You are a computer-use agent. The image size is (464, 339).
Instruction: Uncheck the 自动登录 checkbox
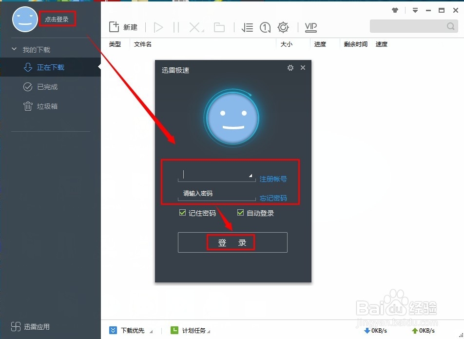(241, 213)
